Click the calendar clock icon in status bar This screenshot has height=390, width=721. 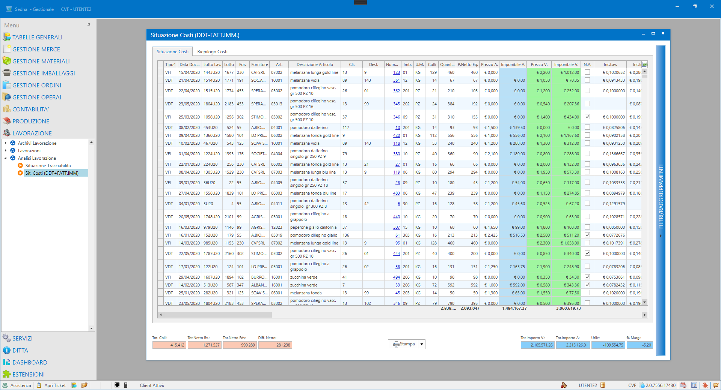683,385
